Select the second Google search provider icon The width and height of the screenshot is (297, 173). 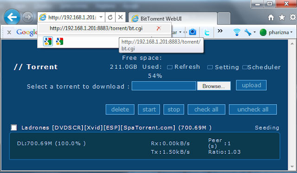(x=59, y=41)
